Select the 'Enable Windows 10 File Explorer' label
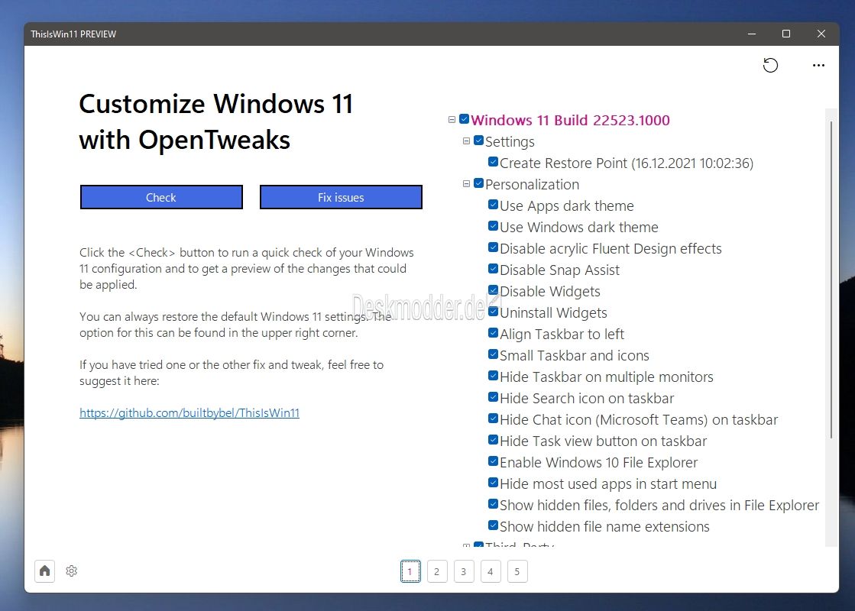Image resolution: width=855 pixels, height=611 pixels. pos(599,462)
